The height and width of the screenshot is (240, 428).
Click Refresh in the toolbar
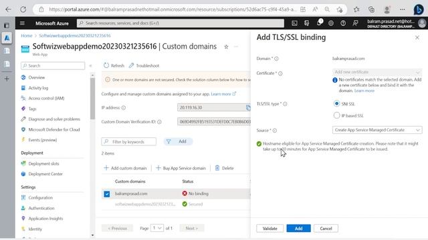point(114,65)
